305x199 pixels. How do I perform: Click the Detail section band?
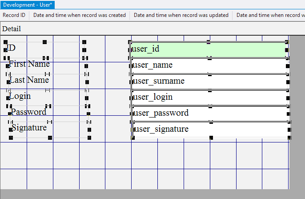coord(133,29)
